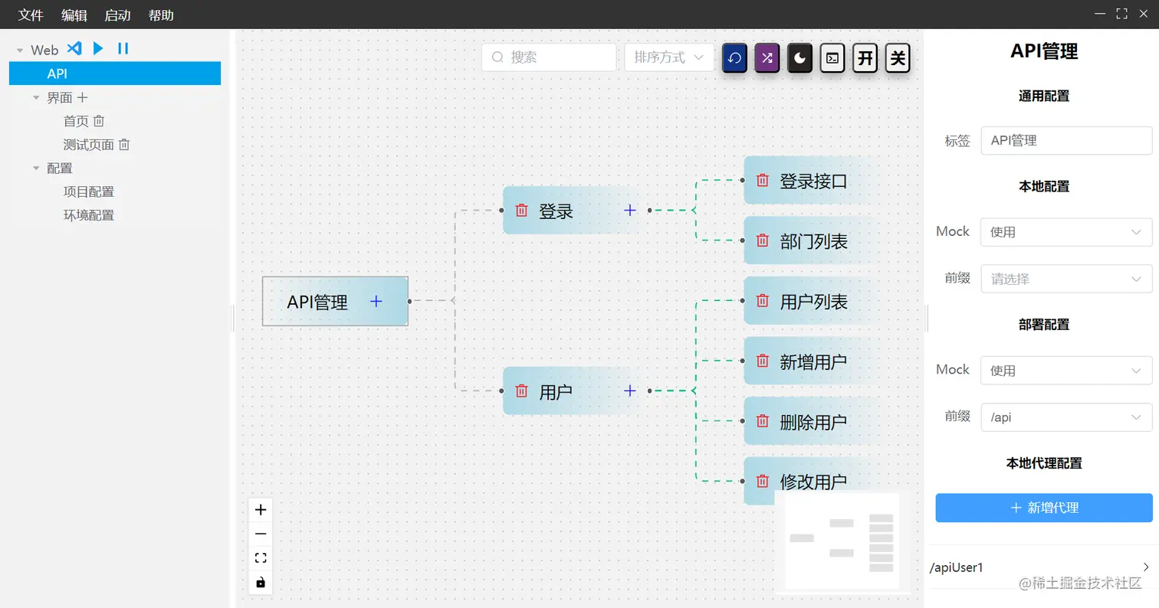Delete 测试页面 using its trash icon

(123, 145)
